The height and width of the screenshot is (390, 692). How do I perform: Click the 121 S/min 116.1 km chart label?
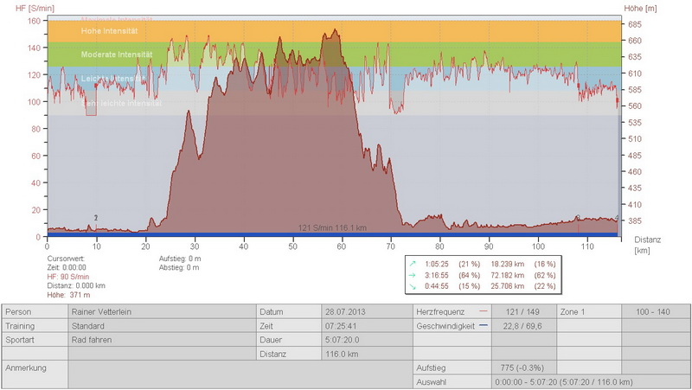click(332, 227)
